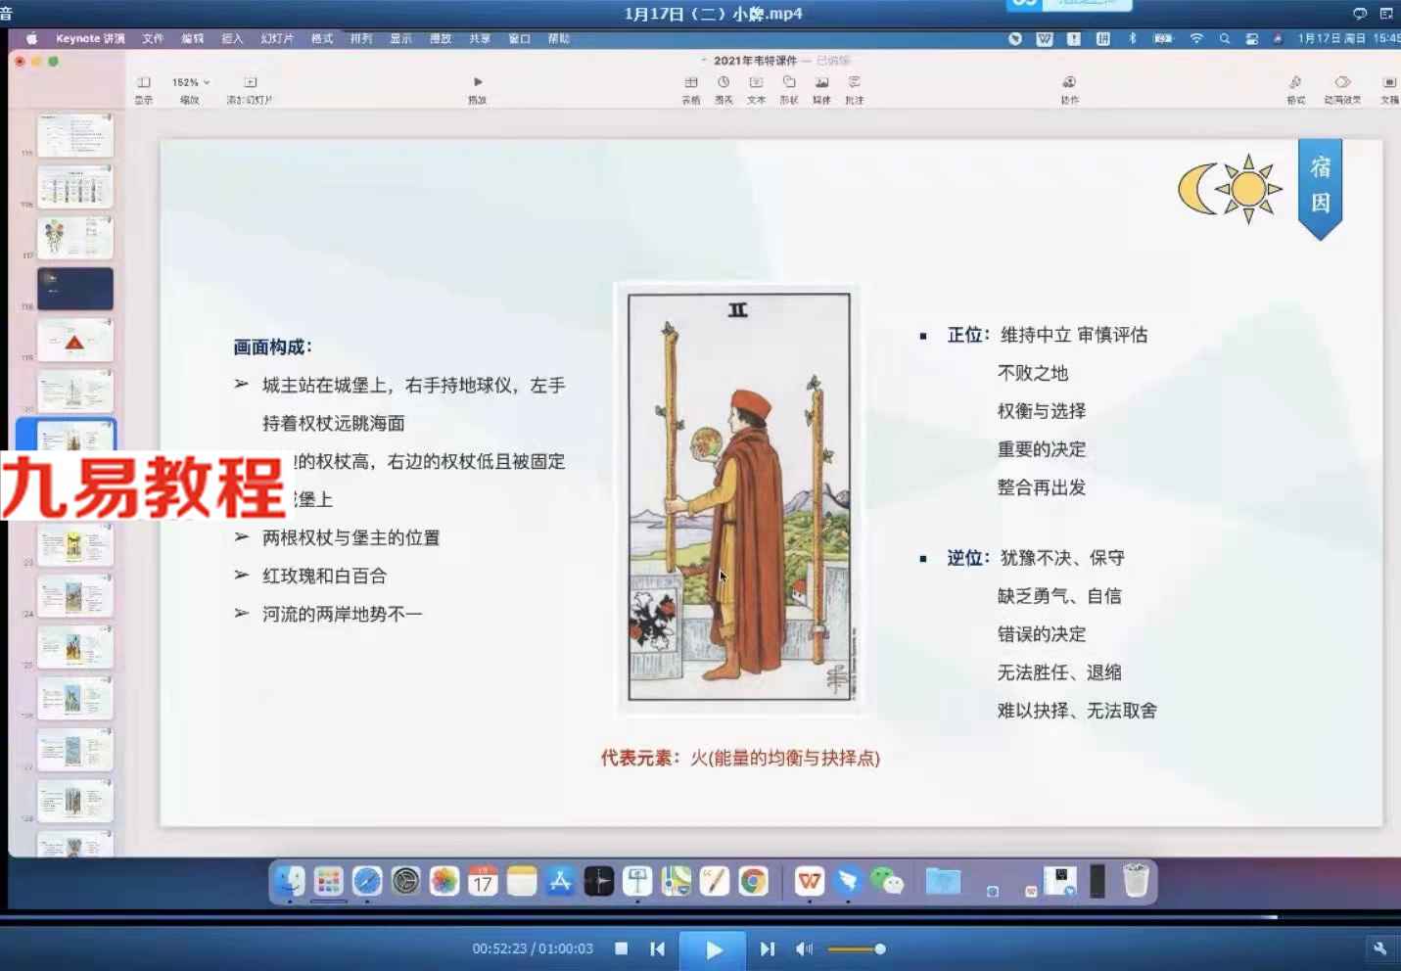
Task: Open the 文件 menu
Action: [x=153, y=39]
